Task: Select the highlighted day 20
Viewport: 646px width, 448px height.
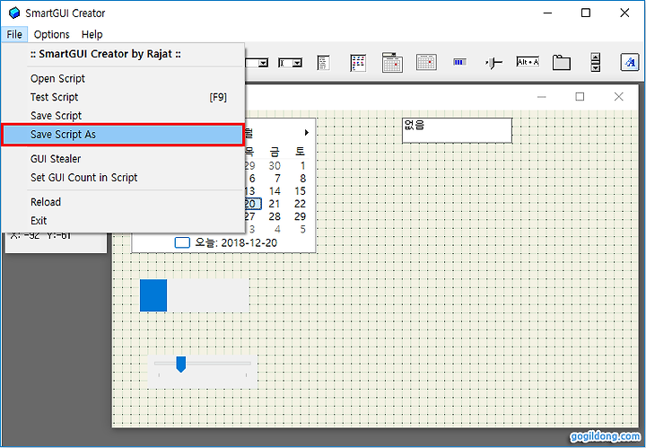Action: (252, 204)
